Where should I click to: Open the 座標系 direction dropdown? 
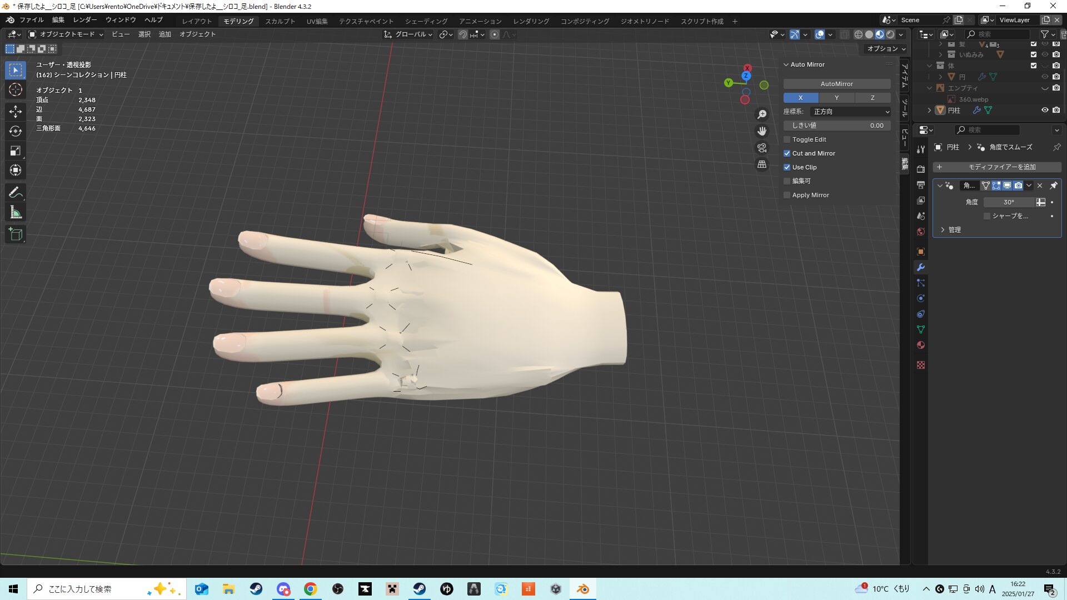tap(851, 112)
